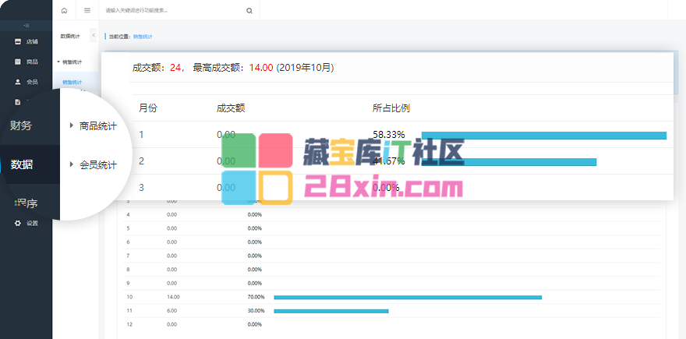Click the 70.00% percentage text
This screenshot has height=339, width=686.
256,297
